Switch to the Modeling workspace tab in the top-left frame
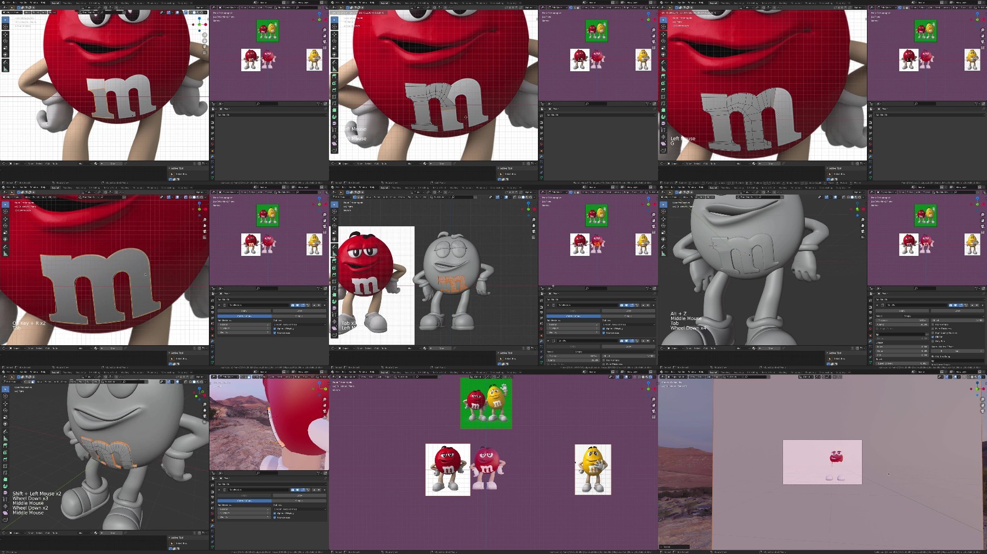The image size is (987, 554). [67, 3]
